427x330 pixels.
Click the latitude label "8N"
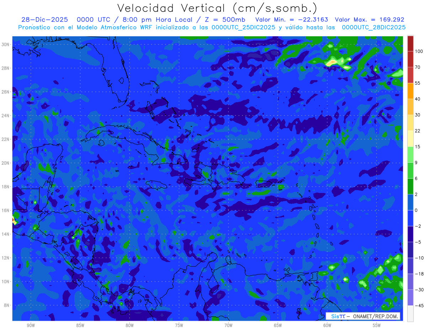point(7,305)
